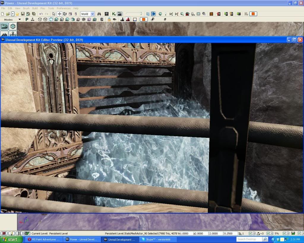Screen dimensions: 304x243
Task: Click the orange square button on main toolbar
Action: click(x=253, y=14)
